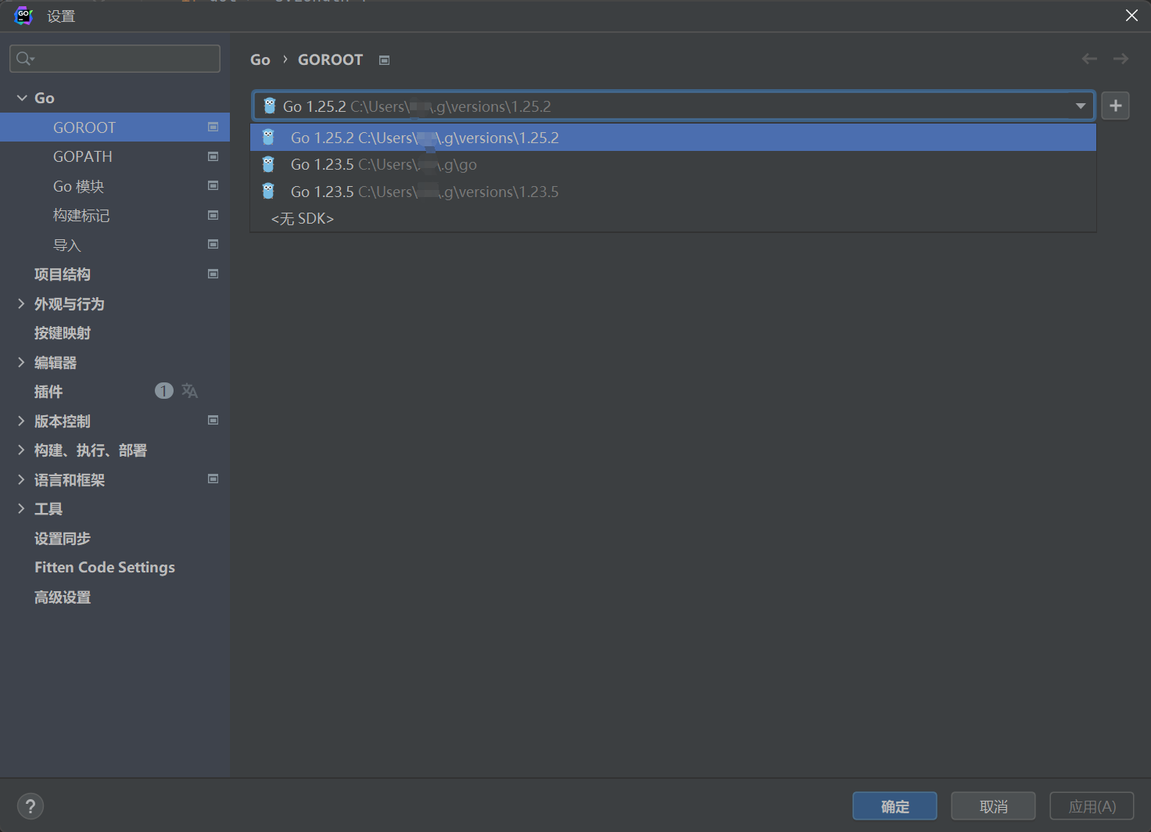Open the Go 模块 settings page

[78, 186]
